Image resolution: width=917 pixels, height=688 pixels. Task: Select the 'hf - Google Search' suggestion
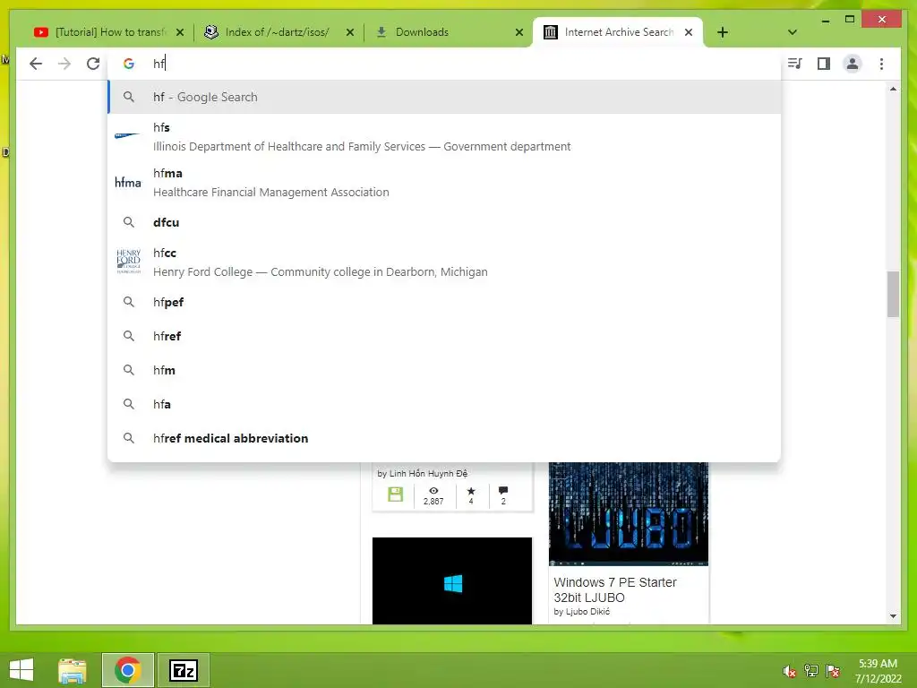coord(444,97)
